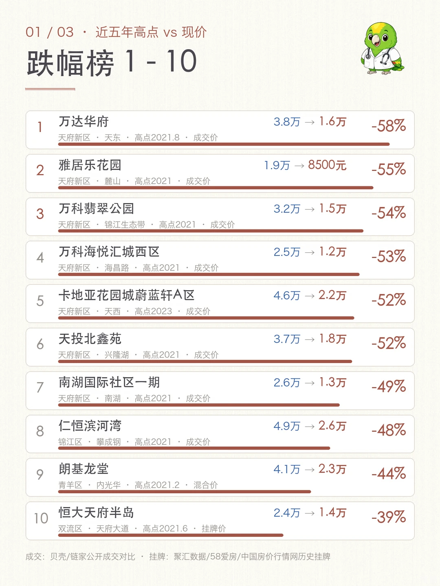Screen dimensions: 440x586
Task: Select the 恒大天府半岛 card
Action: coord(220,521)
